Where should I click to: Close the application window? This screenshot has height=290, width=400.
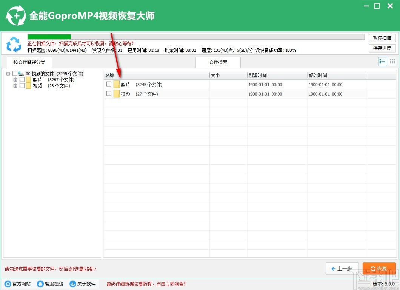click(x=390, y=6)
